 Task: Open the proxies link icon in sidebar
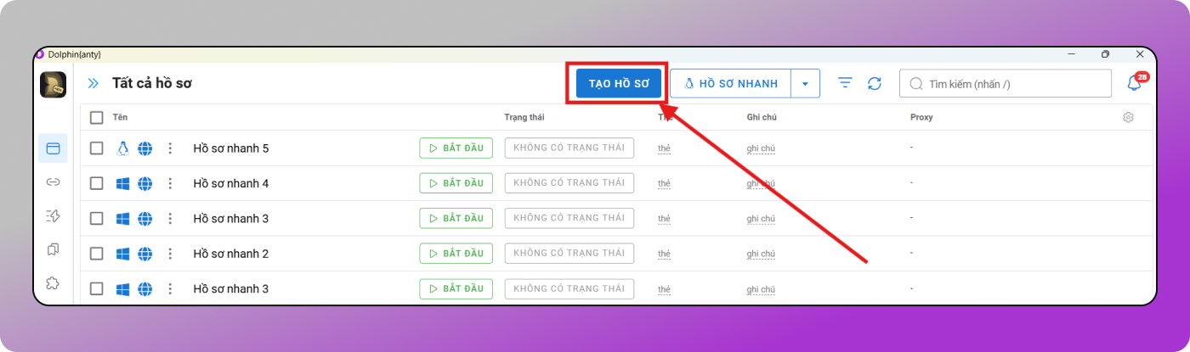53,182
